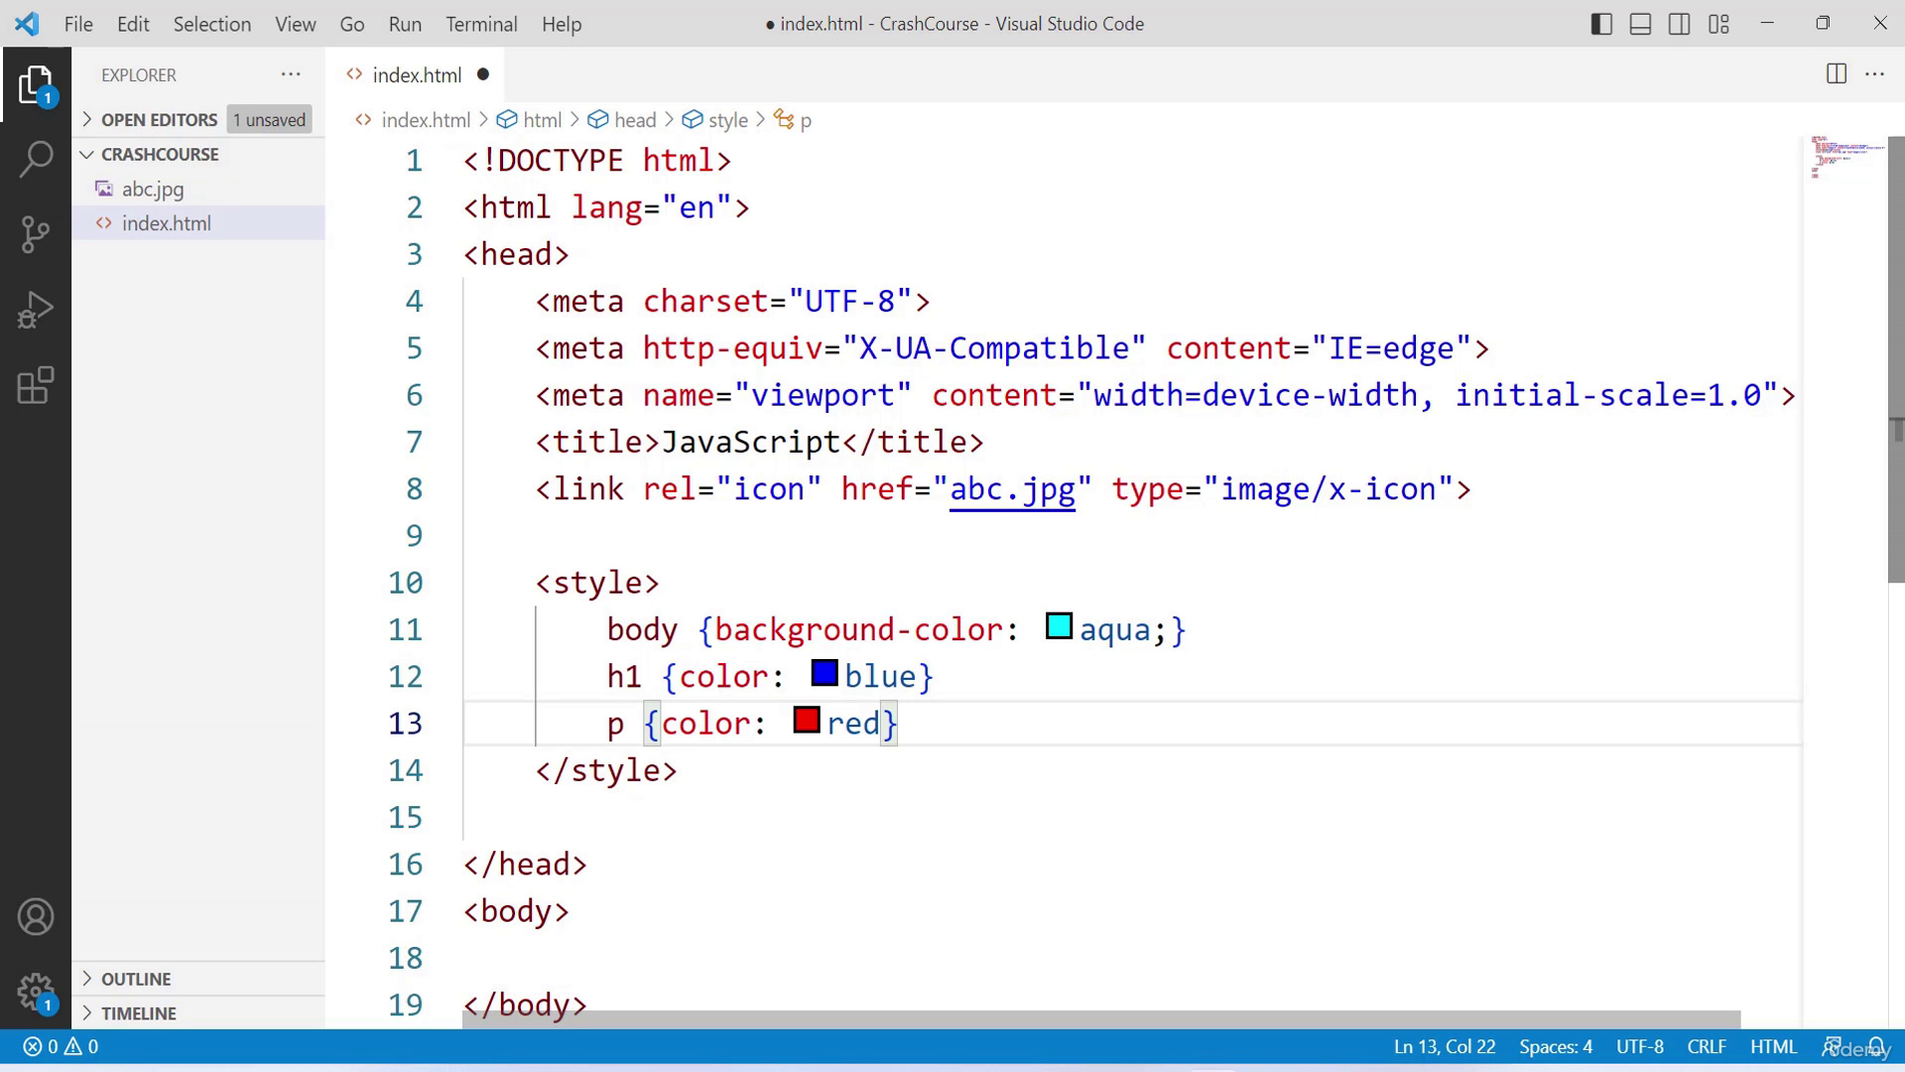This screenshot has width=1905, height=1072.
Task: Open the Edit menu
Action: pyautogui.click(x=133, y=24)
